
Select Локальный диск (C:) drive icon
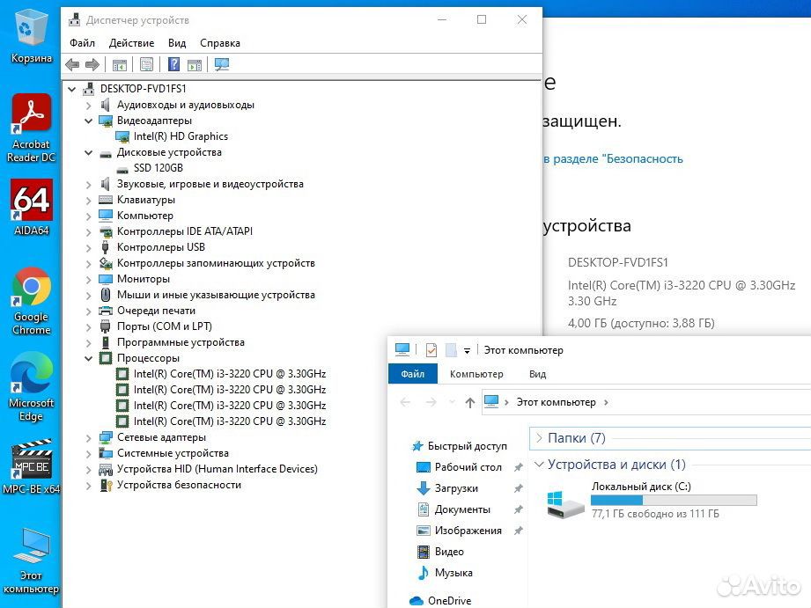click(x=566, y=504)
